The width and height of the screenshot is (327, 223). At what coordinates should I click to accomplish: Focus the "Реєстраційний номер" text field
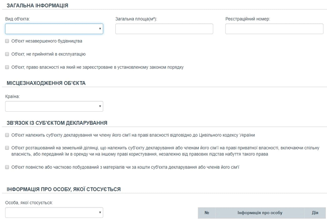[x=274, y=29]
